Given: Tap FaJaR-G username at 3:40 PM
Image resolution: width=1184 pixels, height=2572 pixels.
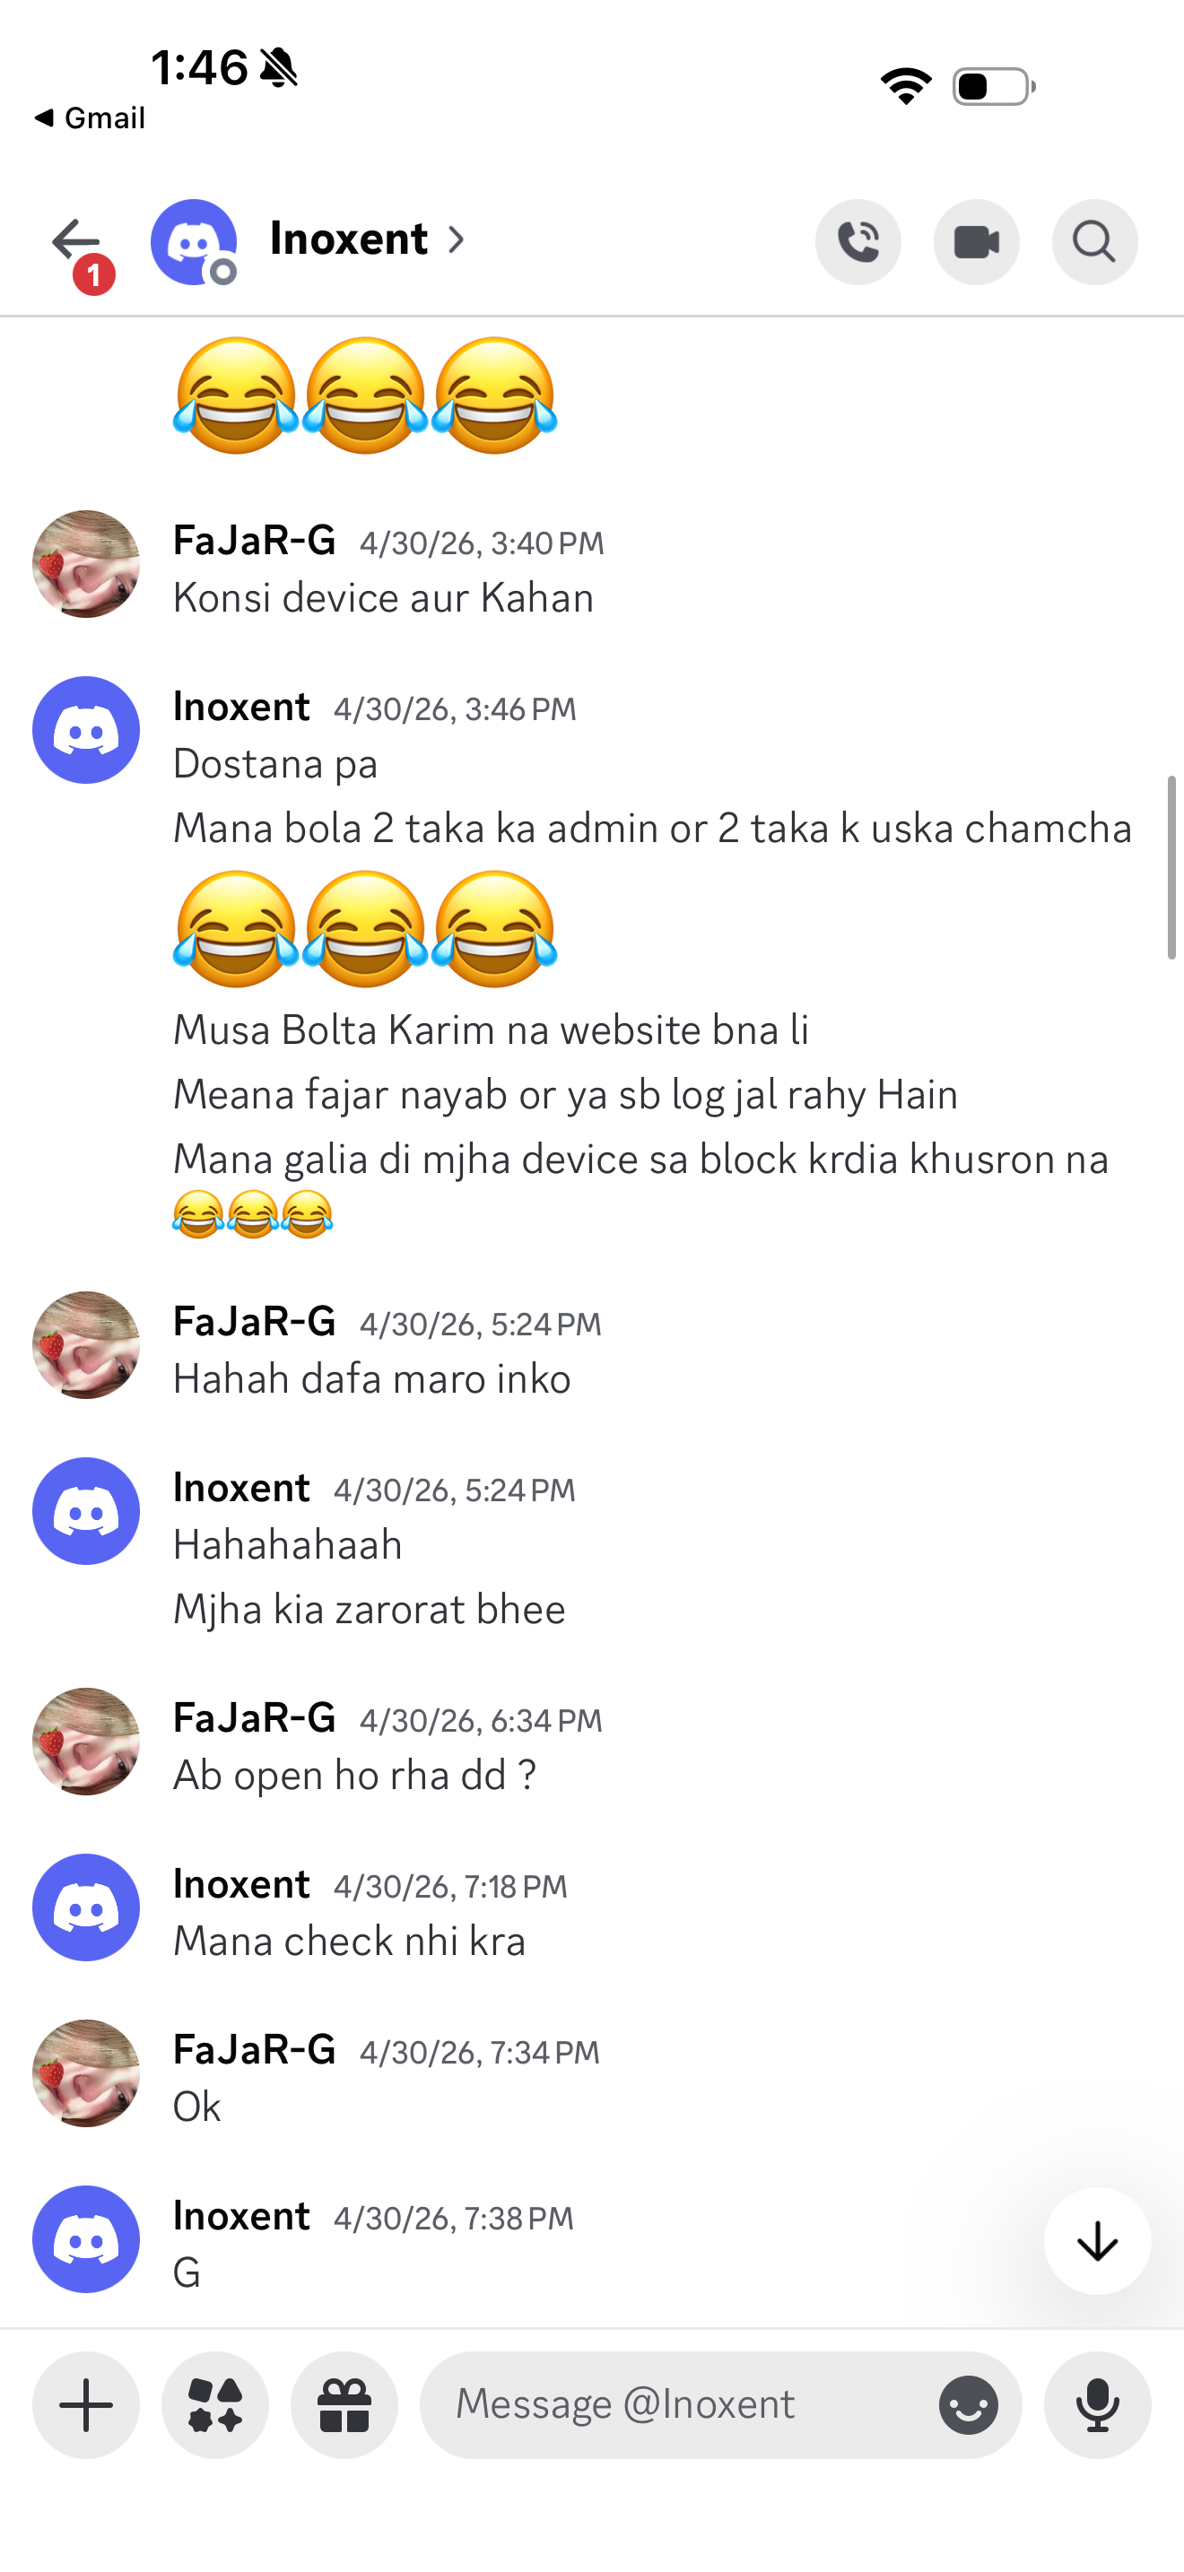Looking at the screenshot, I should point(254,540).
